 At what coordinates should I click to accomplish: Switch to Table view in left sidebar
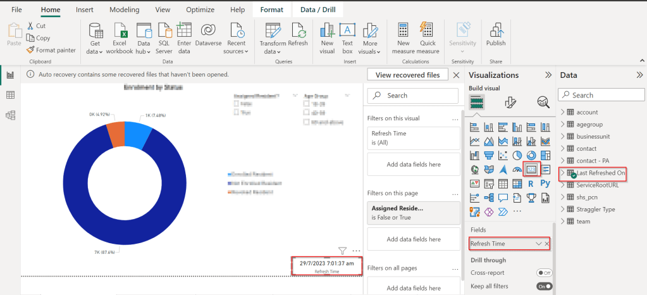pos(10,95)
